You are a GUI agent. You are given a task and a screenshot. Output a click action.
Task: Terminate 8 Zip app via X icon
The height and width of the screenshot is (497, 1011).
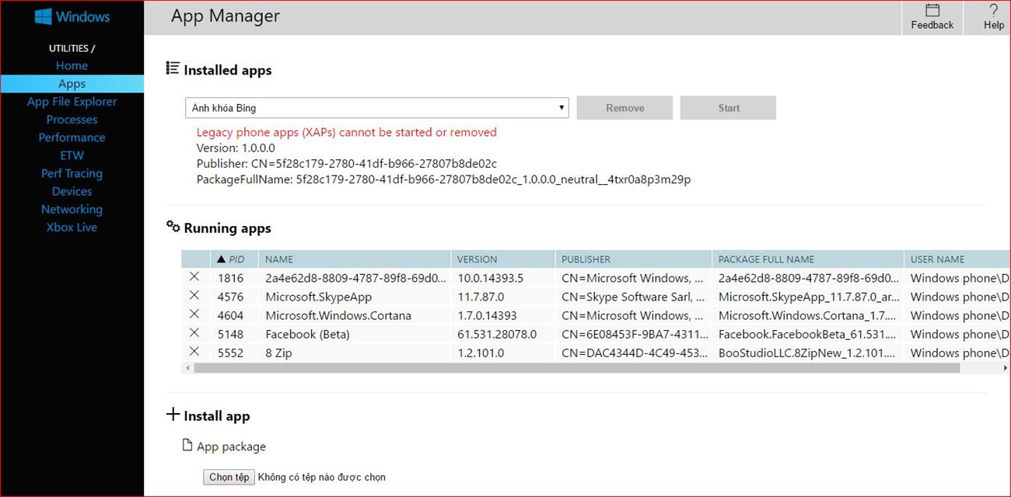(194, 352)
